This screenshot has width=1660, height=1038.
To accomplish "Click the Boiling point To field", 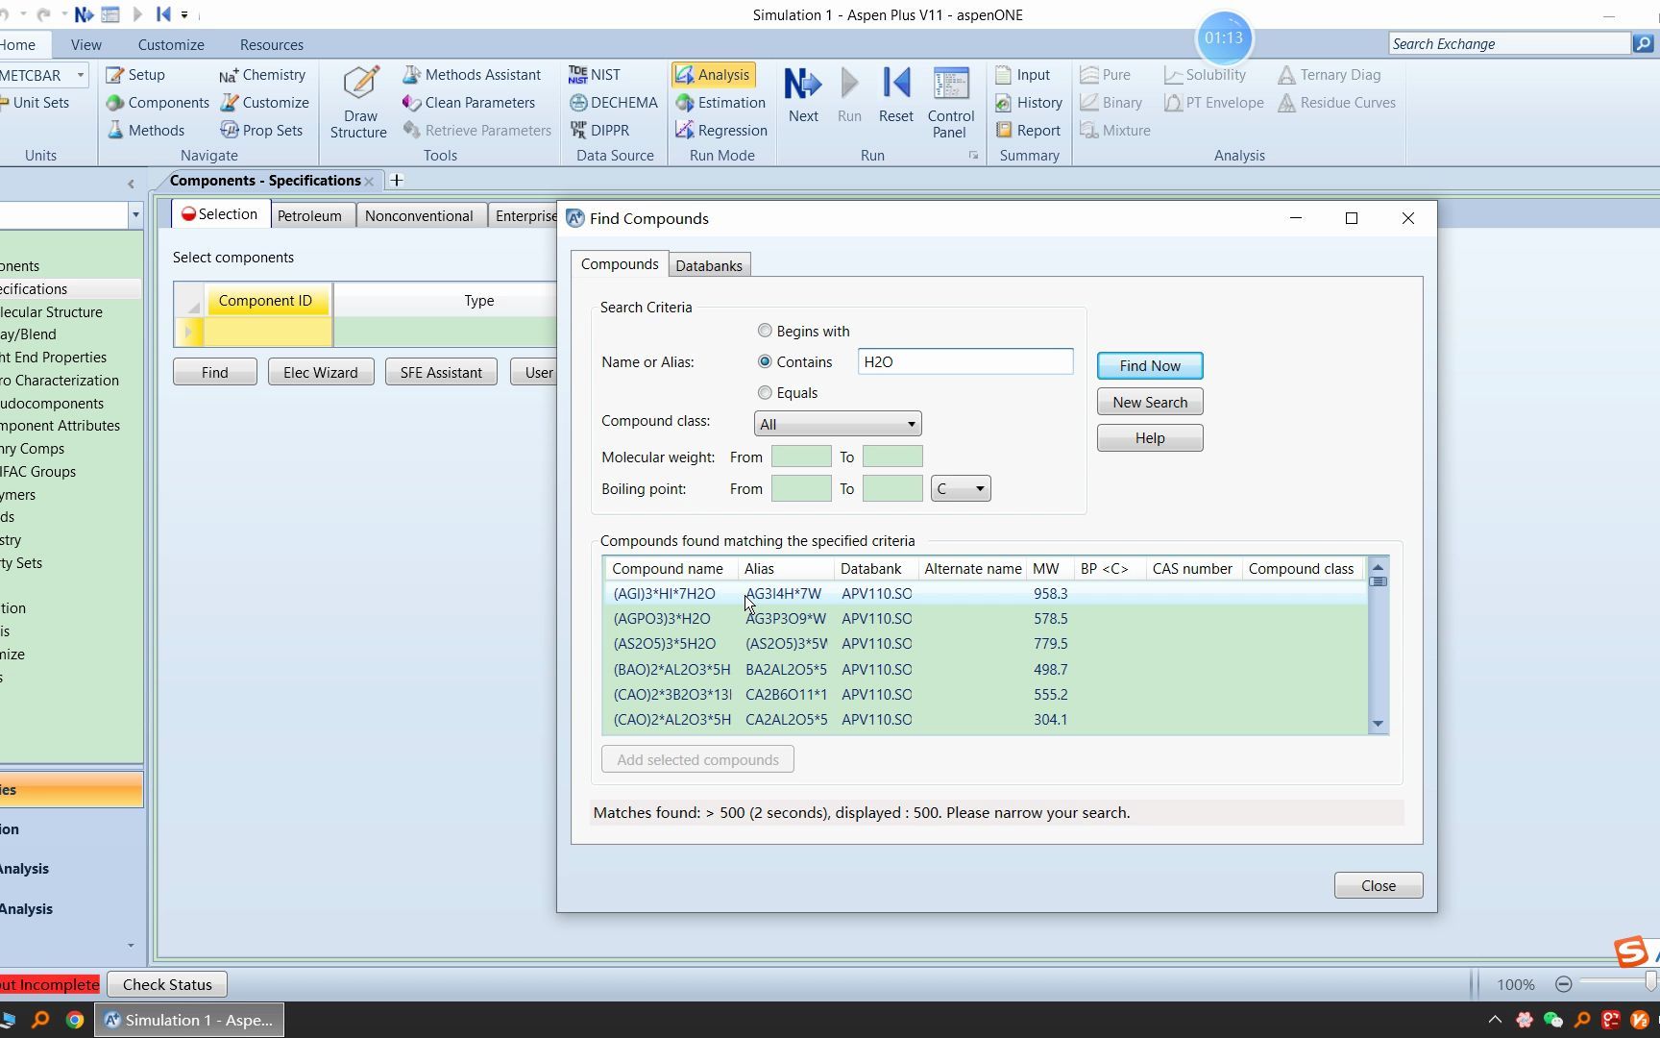I will (892, 488).
